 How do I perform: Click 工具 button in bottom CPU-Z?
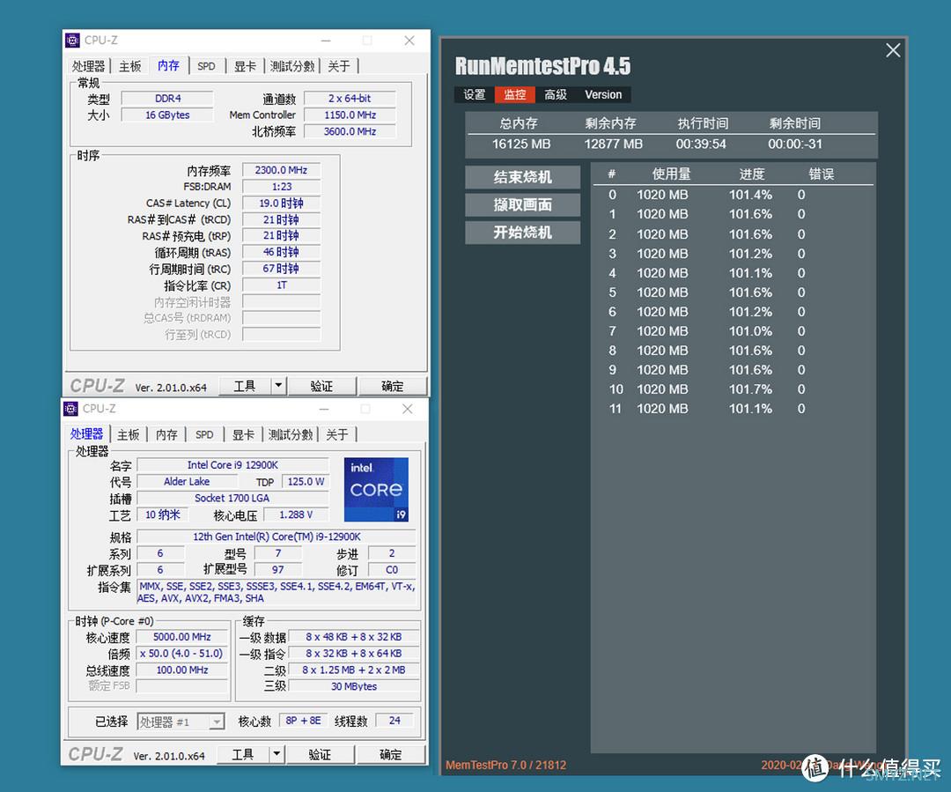pyautogui.click(x=243, y=754)
